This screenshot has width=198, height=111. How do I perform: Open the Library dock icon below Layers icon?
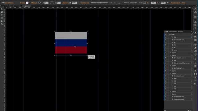point(195,37)
